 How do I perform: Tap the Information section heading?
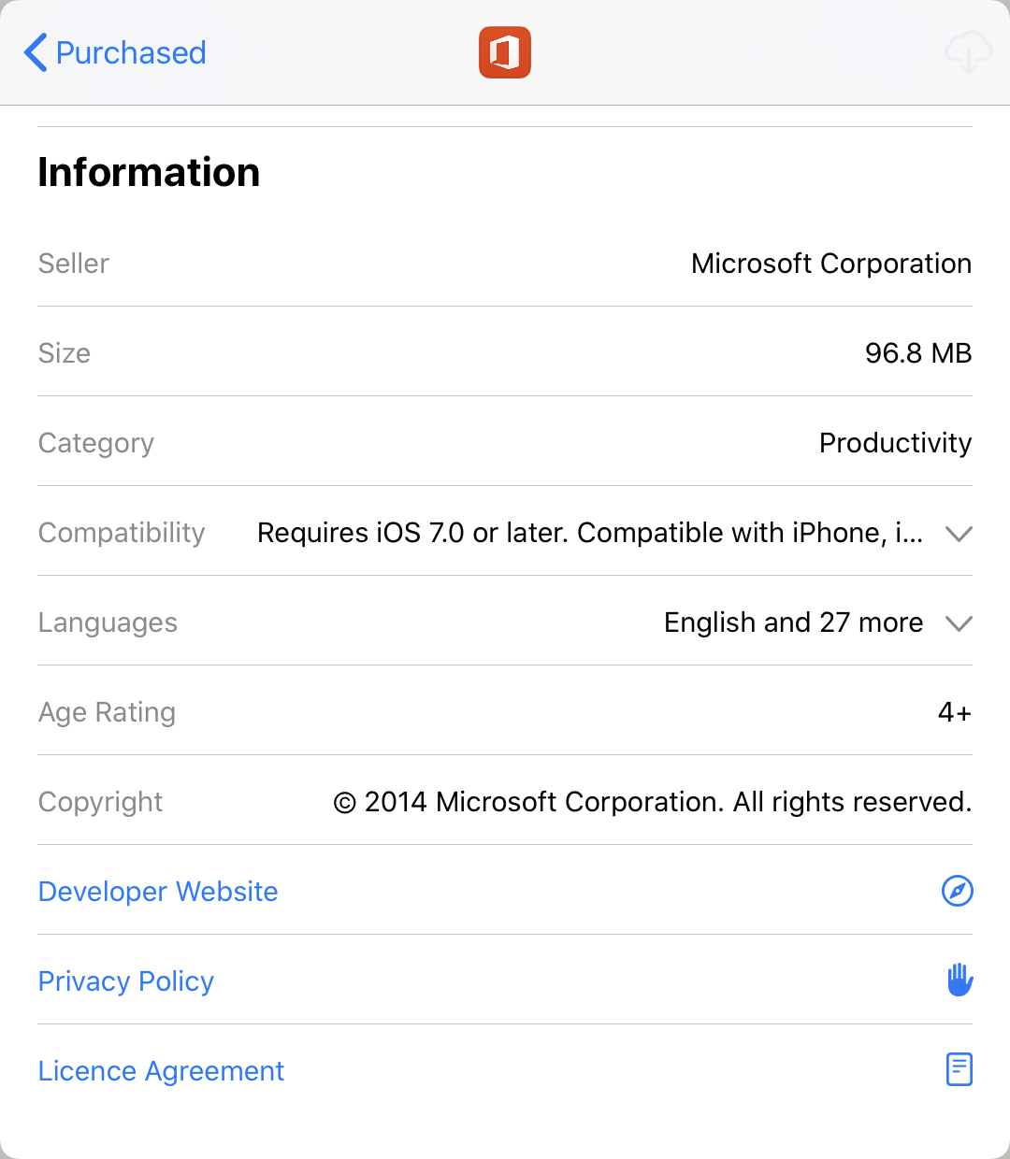coord(149,172)
